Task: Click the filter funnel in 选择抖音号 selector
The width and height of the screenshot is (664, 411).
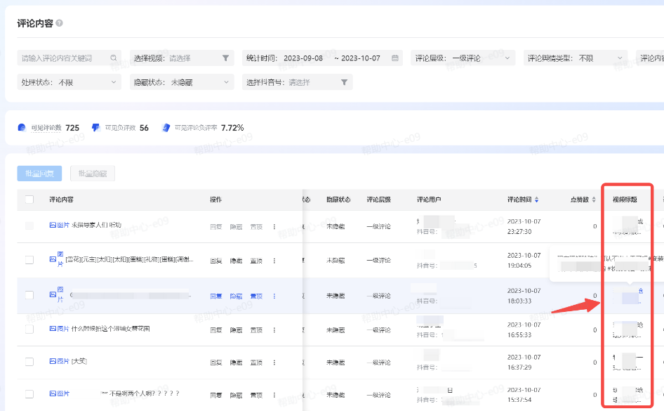Action: point(344,82)
